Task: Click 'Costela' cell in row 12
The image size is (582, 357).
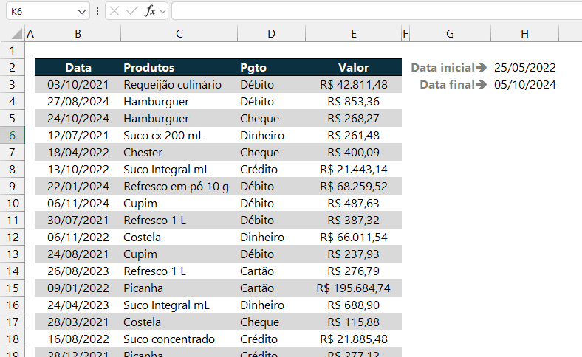Action: [x=179, y=238]
